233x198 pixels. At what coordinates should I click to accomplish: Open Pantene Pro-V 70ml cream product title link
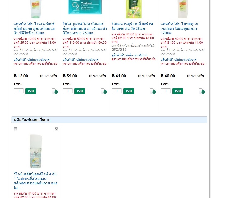coord(34,28)
